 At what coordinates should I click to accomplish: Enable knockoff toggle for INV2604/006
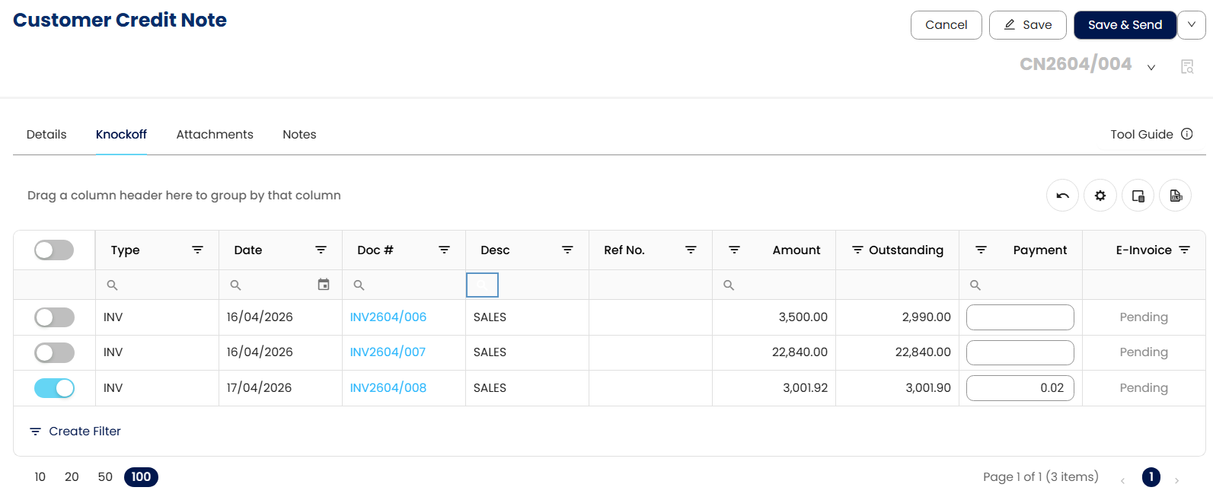click(54, 317)
